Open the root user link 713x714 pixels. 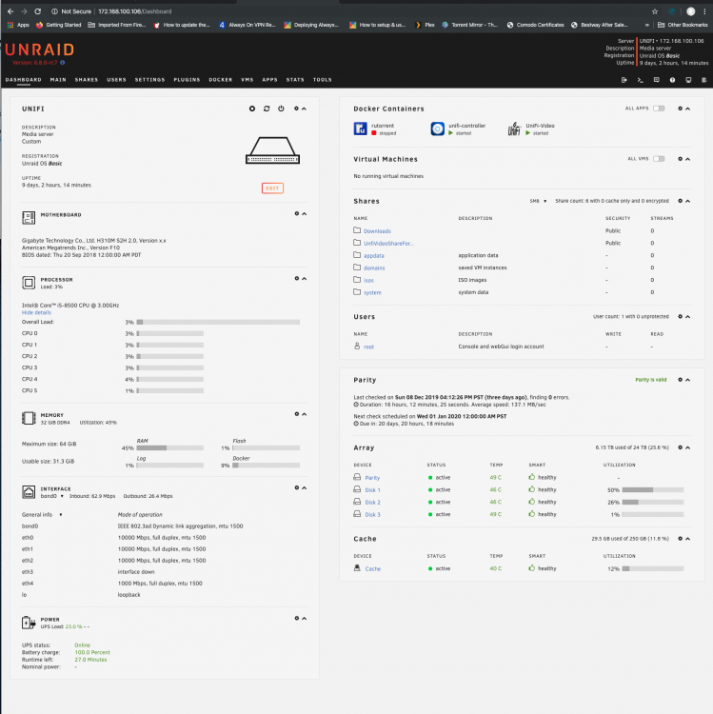click(368, 347)
